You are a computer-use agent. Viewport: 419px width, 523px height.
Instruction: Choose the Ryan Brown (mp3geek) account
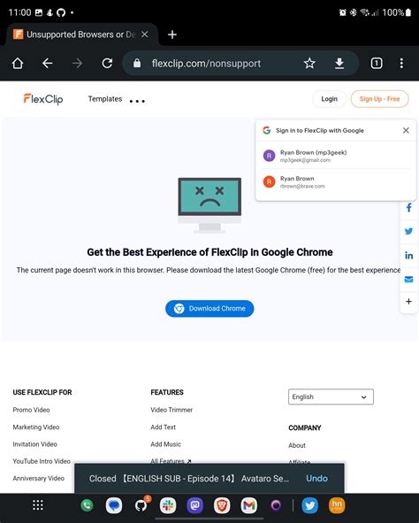pos(336,156)
